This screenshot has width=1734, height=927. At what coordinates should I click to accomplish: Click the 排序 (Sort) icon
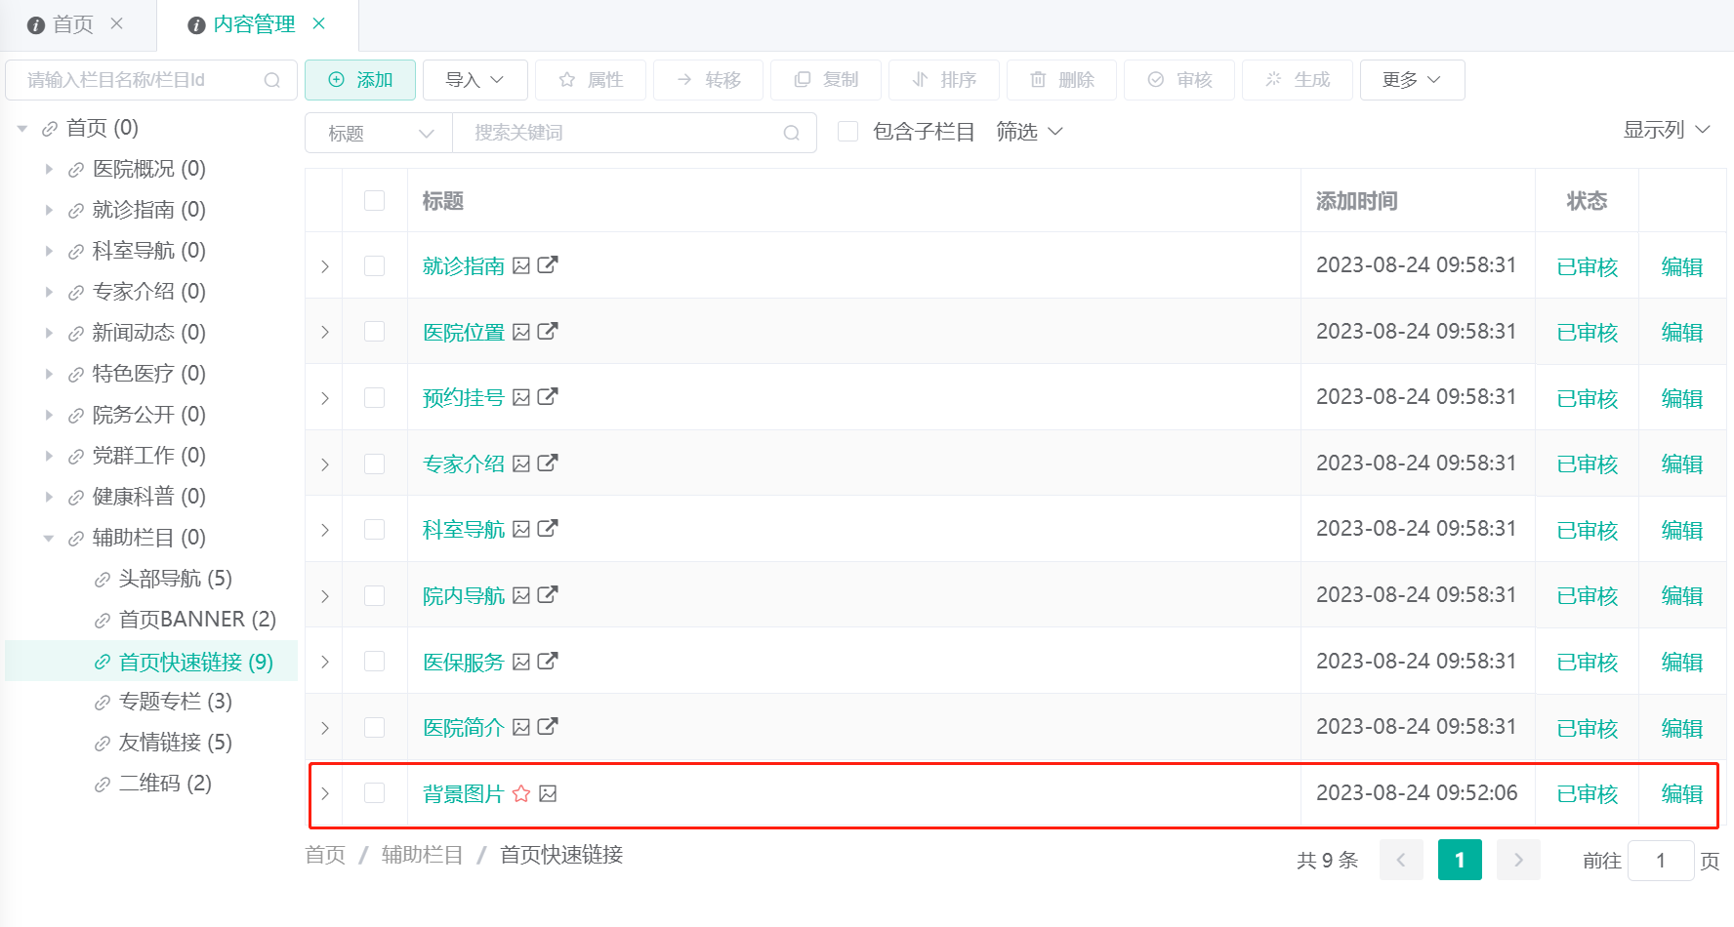click(x=921, y=80)
